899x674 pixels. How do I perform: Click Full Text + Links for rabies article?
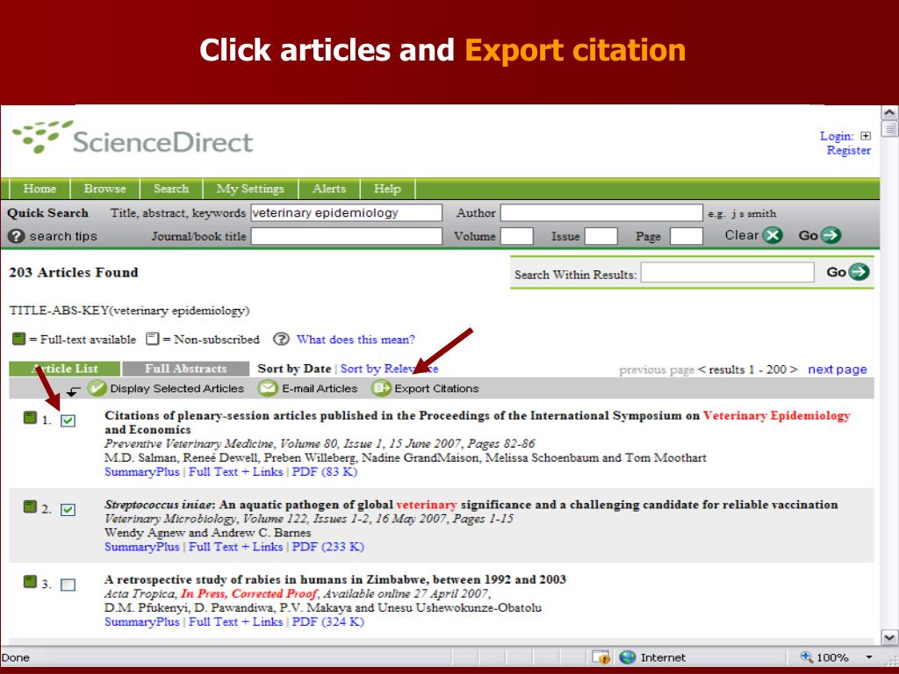(235, 622)
